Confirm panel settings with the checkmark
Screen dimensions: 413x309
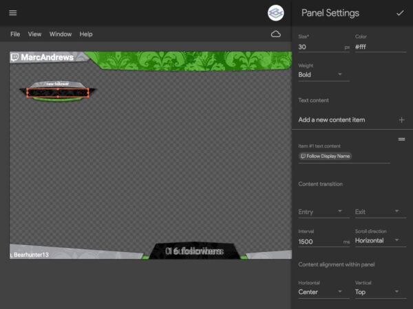click(x=400, y=13)
